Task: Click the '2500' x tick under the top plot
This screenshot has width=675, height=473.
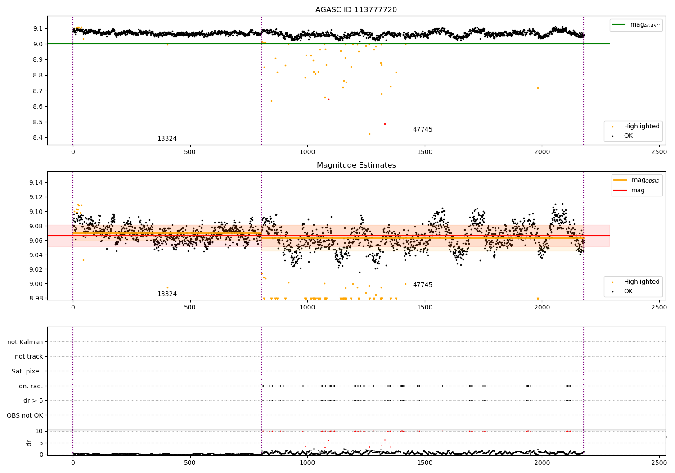Action: click(x=659, y=152)
